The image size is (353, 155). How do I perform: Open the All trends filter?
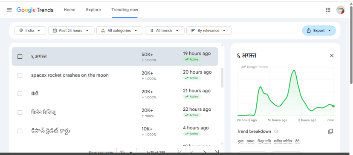(165, 31)
